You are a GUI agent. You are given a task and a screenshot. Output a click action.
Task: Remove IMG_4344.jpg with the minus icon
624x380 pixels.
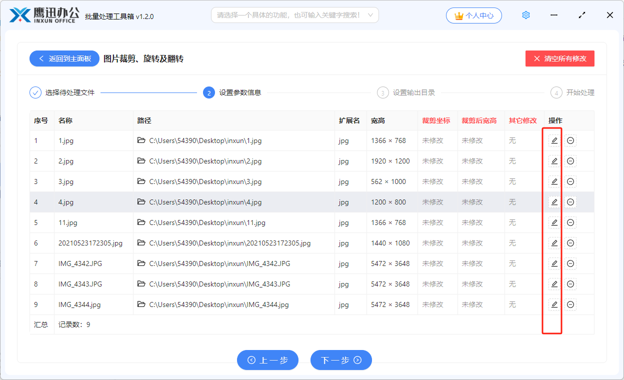click(x=570, y=304)
